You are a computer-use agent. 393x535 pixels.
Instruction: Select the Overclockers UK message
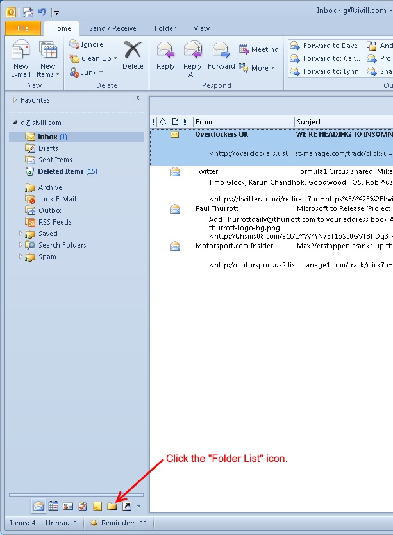tap(272, 147)
